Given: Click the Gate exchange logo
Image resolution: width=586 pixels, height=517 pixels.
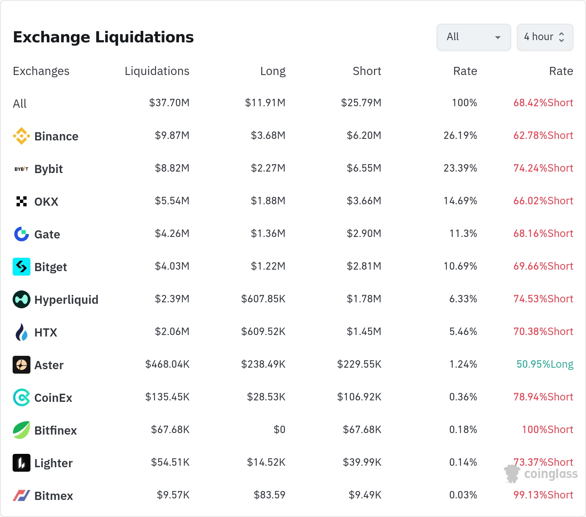Looking at the screenshot, I should point(22,234).
